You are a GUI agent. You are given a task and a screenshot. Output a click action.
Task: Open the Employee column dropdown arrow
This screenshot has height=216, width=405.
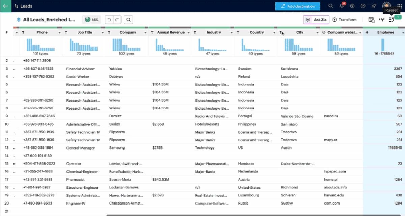pos(403,33)
